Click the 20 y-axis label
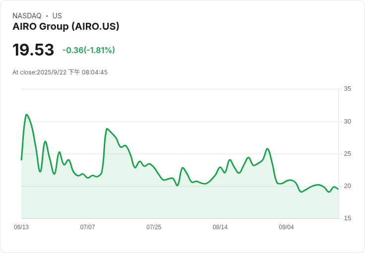Screen dimensions: 365x253 click(347, 186)
